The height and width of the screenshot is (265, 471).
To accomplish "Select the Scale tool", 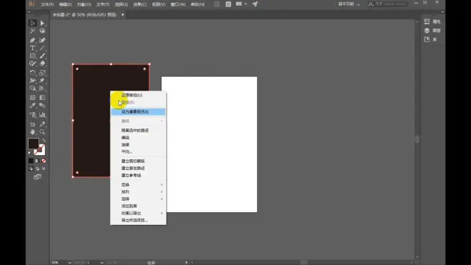I will pyautogui.click(x=42, y=72).
